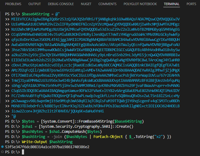Open the OUTPUT panel tab
The width and height of the screenshot is (200, 156).
[x=35, y=4]
